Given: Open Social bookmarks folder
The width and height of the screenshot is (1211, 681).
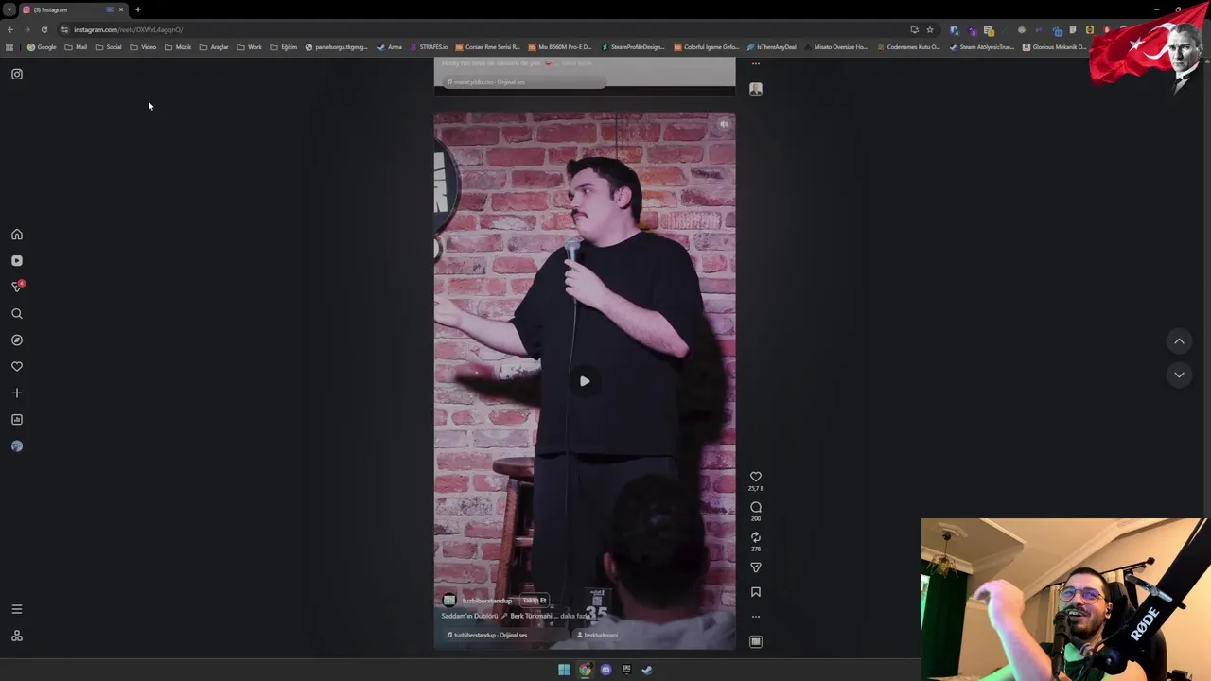Looking at the screenshot, I should tap(109, 47).
